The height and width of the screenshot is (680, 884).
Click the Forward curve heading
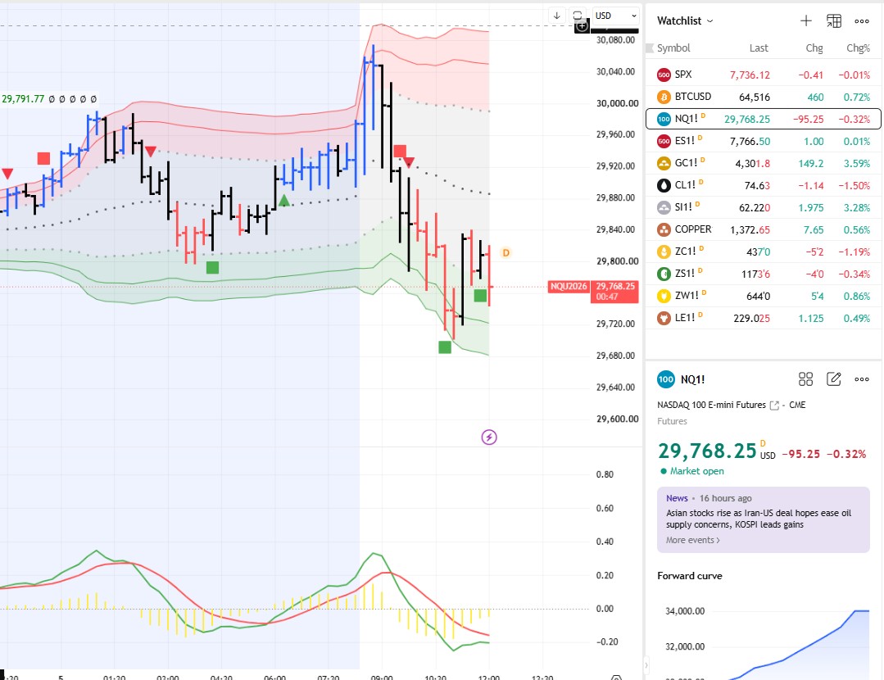tap(690, 576)
